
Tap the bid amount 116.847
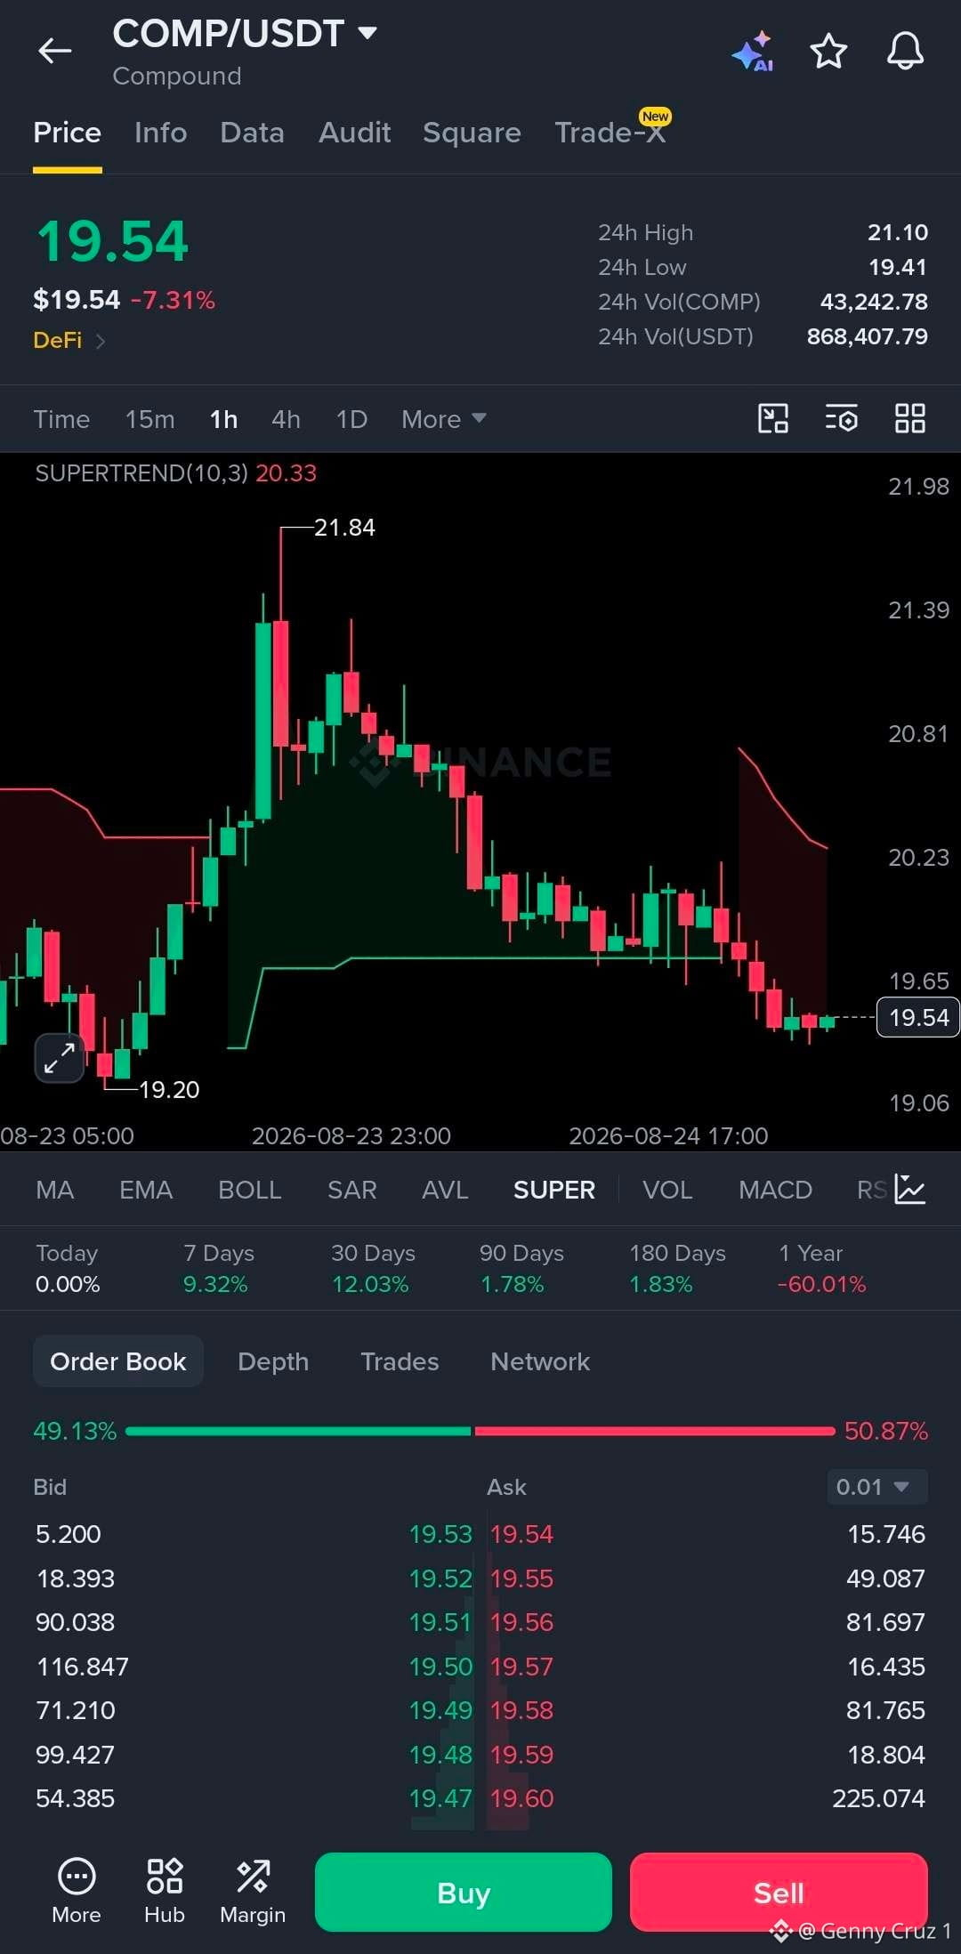coord(83,1667)
